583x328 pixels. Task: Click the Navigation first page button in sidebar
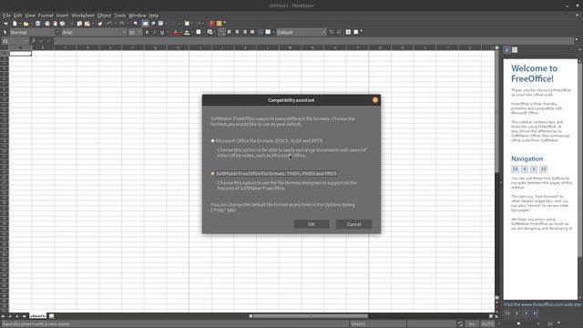pyautogui.click(x=515, y=169)
